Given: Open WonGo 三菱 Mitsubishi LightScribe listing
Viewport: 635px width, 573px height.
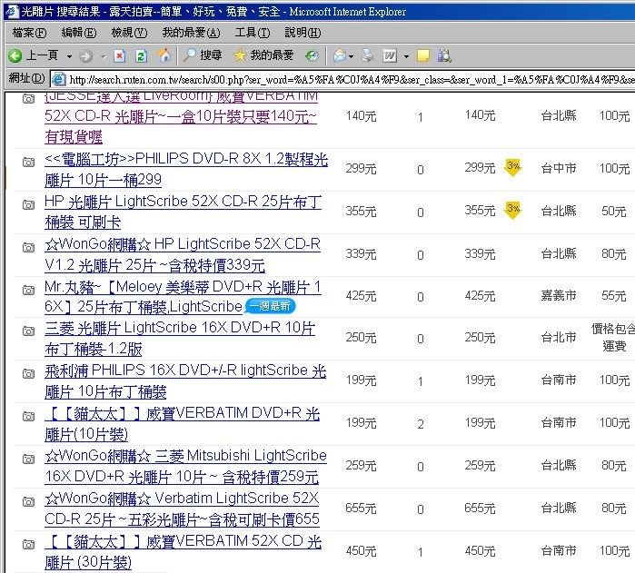Looking at the screenshot, I should [185, 466].
